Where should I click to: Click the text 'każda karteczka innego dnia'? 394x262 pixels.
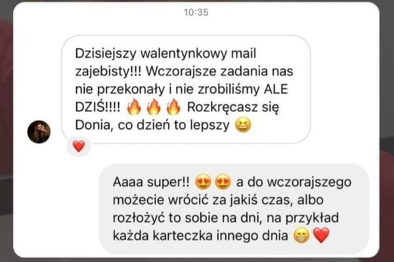coord(200,236)
